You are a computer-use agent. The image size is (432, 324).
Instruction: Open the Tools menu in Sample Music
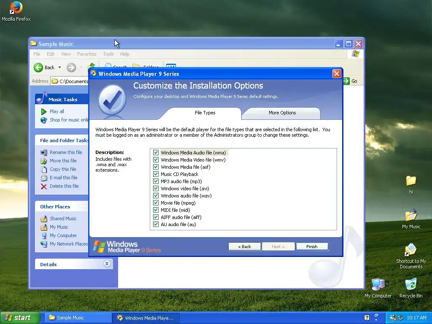click(x=108, y=54)
